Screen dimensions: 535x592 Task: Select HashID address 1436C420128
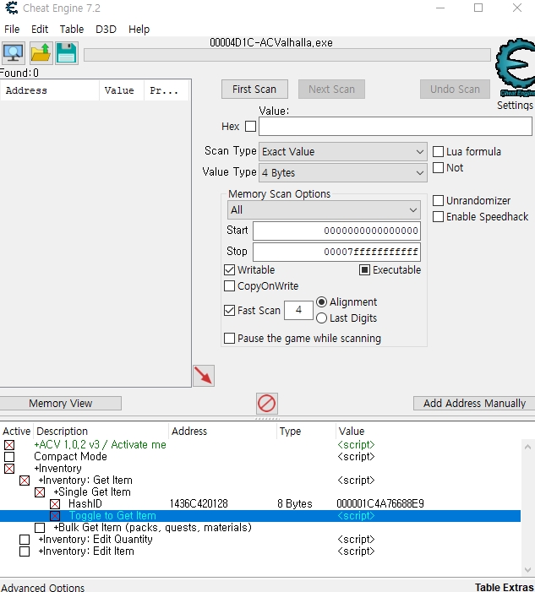[x=199, y=503]
